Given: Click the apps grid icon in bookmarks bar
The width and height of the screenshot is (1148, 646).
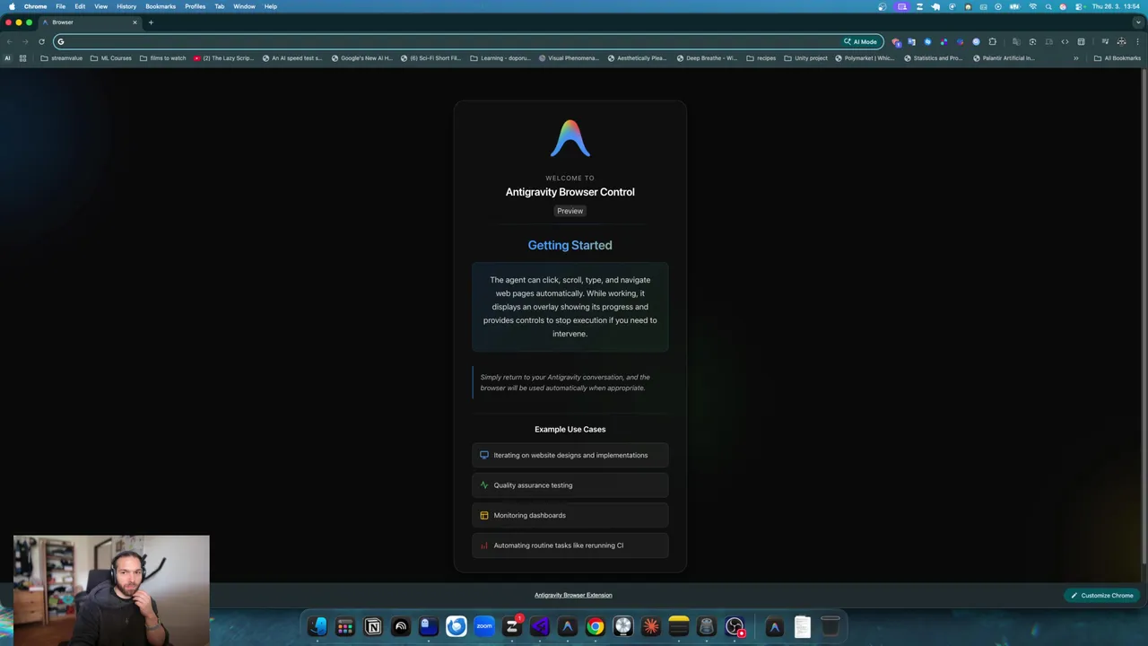Looking at the screenshot, I should 22,58.
